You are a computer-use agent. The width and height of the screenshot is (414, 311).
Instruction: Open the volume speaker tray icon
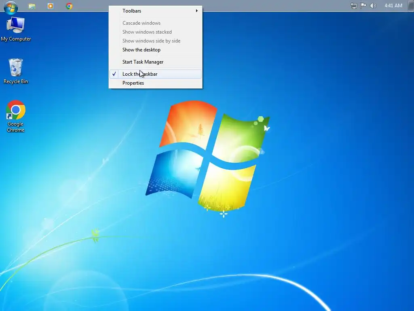coord(373,6)
